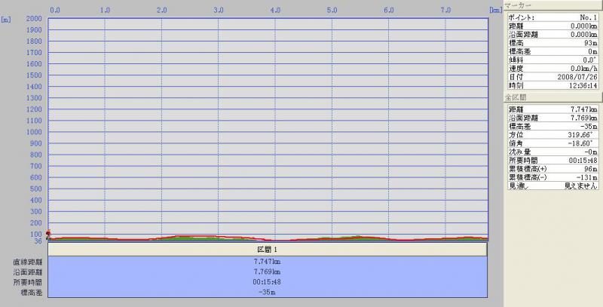
Task: Click the 区間 1 section header bar
Action: [268, 249]
